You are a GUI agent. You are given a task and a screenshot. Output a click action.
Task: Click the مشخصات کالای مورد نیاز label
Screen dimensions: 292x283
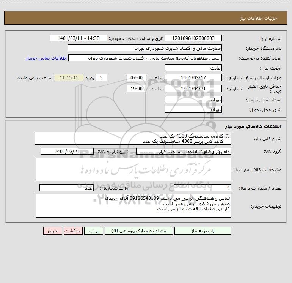[257, 170]
